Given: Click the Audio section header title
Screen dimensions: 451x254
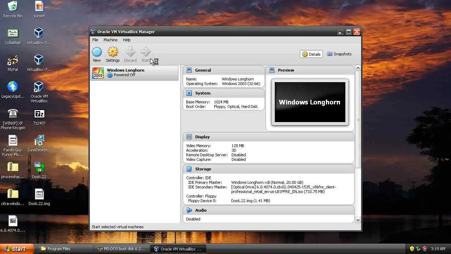Looking at the screenshot, I should tap(201, 210).
